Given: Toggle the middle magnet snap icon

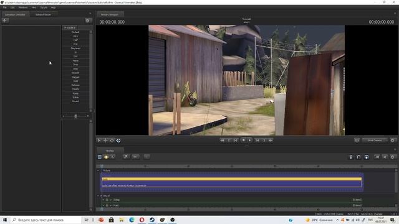Looking at the screenshot, I should 358,157.
